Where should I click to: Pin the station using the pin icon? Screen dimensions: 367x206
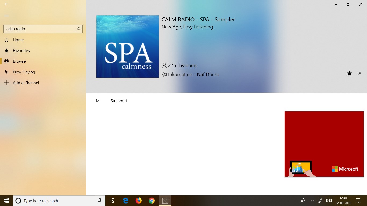coord(358,73)
